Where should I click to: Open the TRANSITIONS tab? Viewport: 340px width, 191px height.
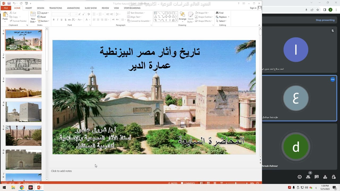(56, 8)
